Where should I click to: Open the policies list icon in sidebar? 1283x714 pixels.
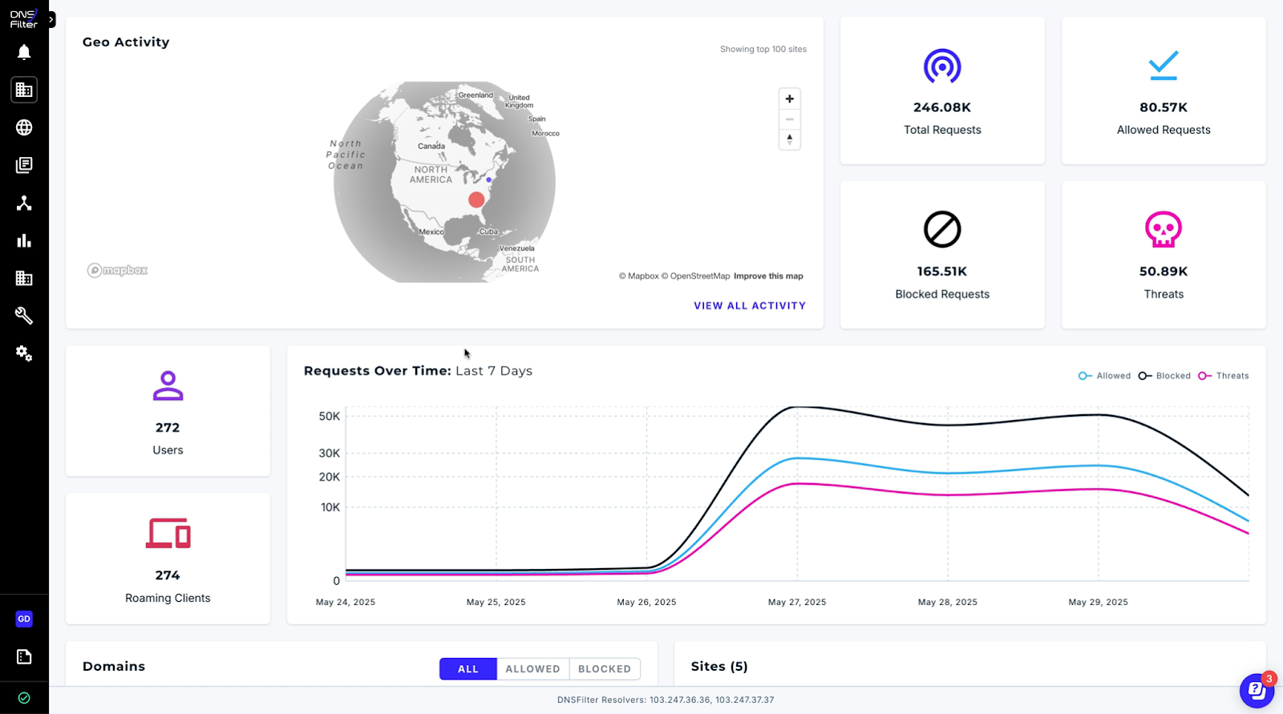point(24,165)
